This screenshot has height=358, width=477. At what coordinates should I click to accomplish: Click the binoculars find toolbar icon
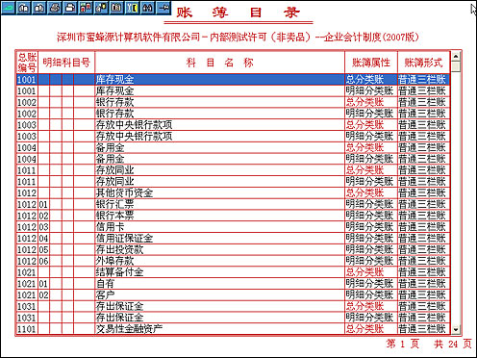147,8
